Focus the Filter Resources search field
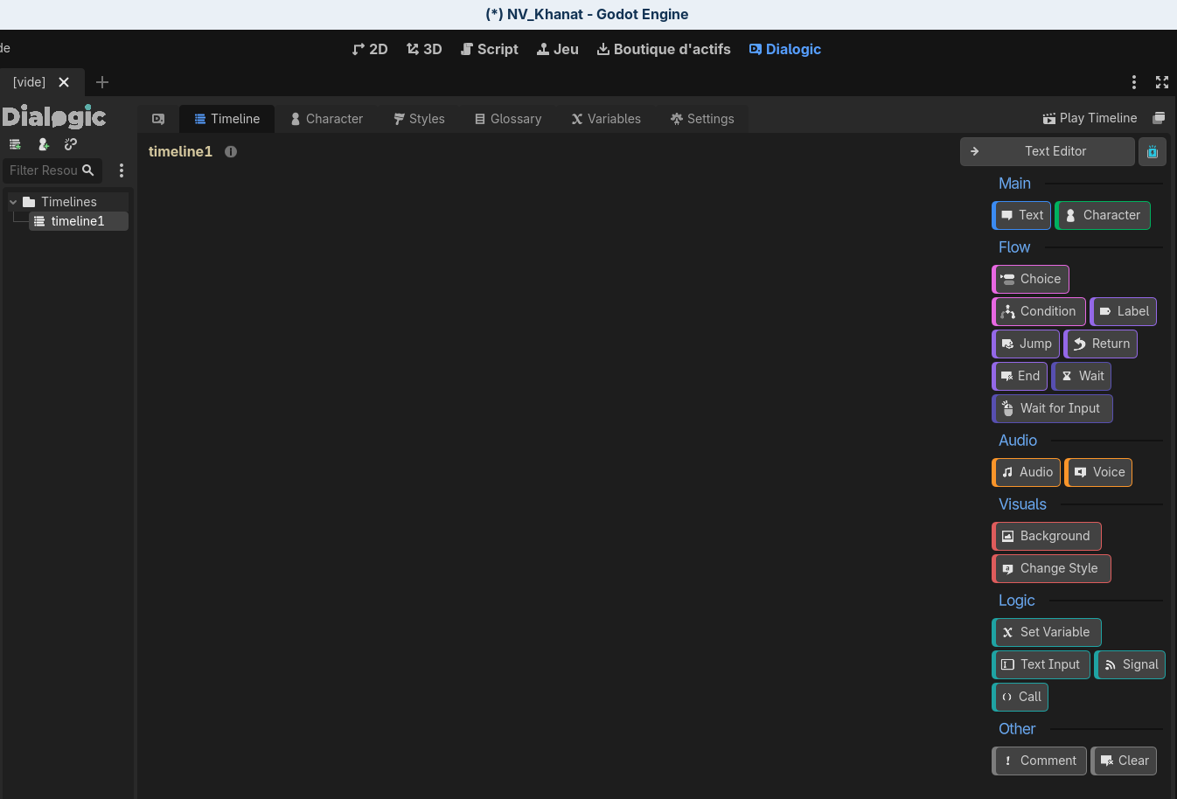The height and width of the screenshot is (799, 1177). pyautogui.click(x=52, y=170)
